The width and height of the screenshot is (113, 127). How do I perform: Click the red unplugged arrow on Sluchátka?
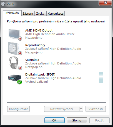click(x=20, y=68)
